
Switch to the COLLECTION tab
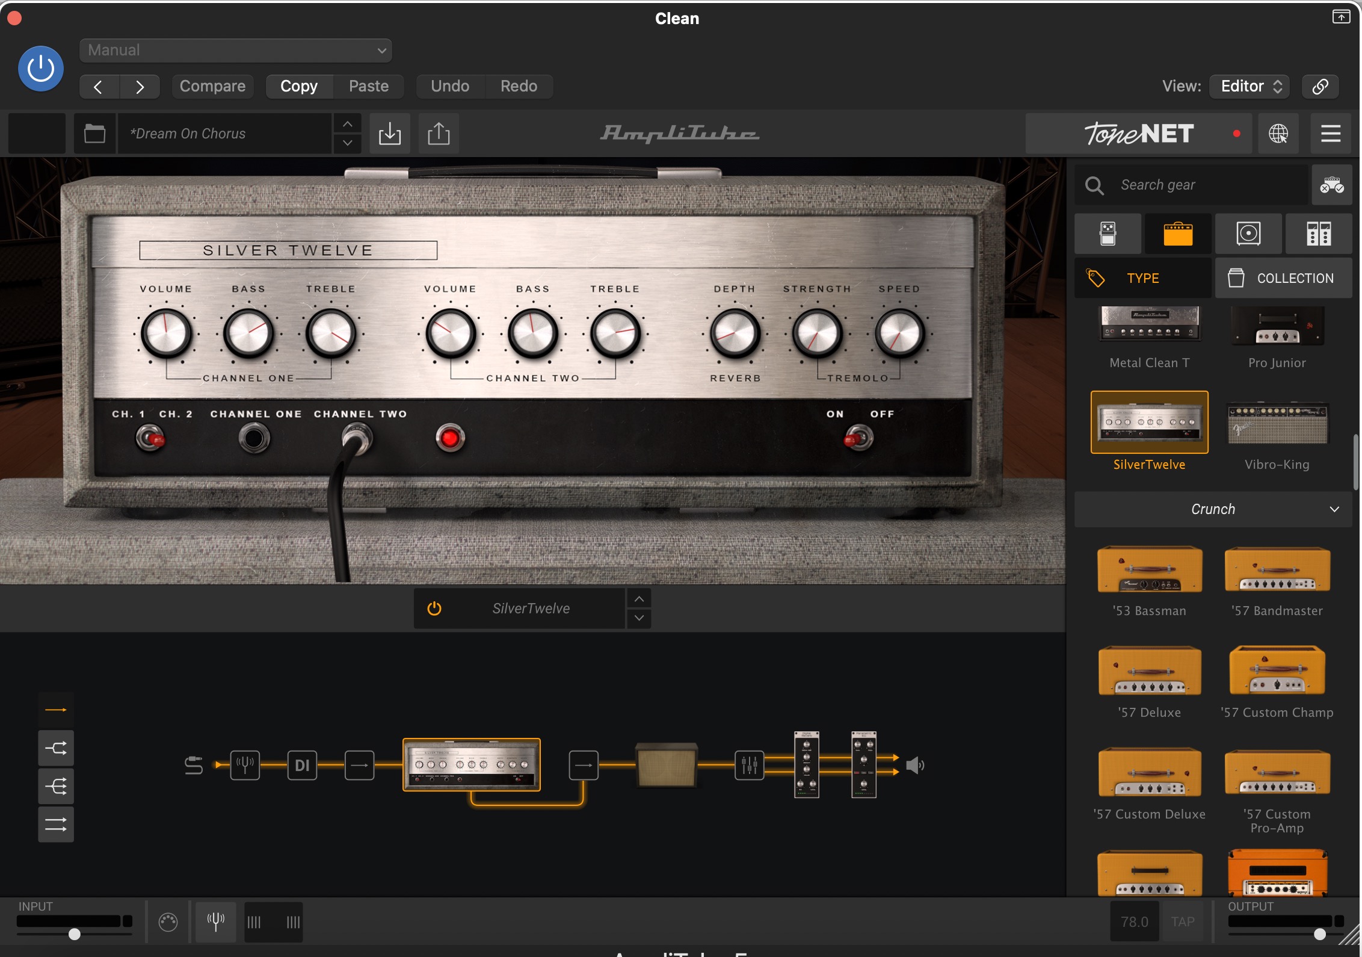(1284, 278)
